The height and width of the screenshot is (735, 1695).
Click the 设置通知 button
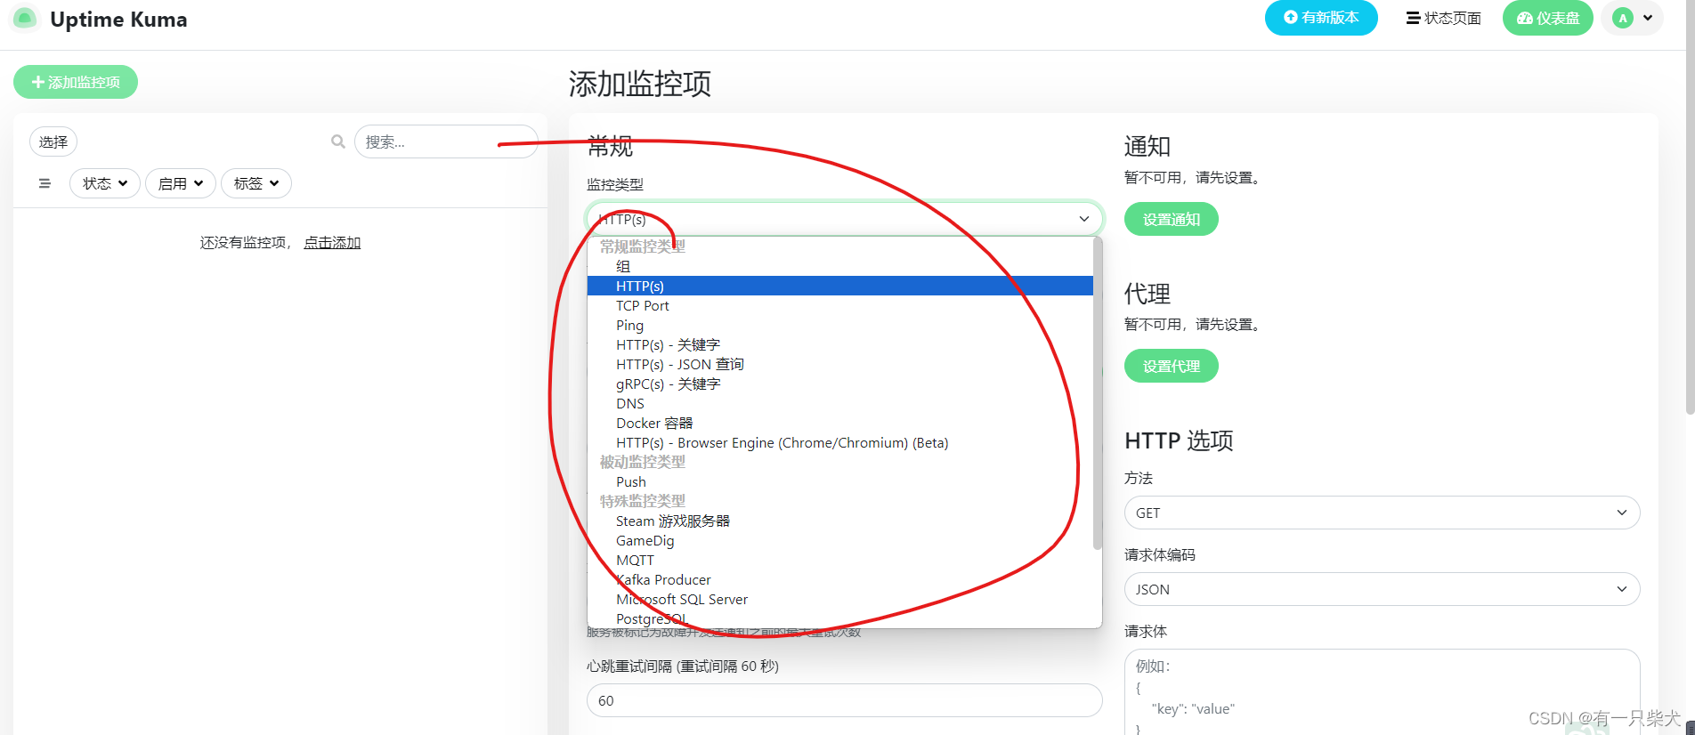[1172, 219]
